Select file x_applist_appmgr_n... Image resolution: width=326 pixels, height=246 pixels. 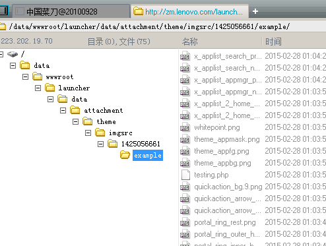[228, 92]
